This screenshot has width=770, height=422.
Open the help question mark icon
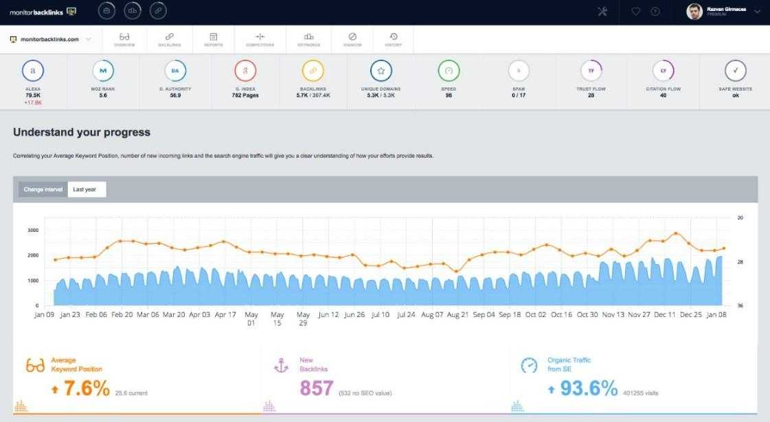click(x=655, y=12)
